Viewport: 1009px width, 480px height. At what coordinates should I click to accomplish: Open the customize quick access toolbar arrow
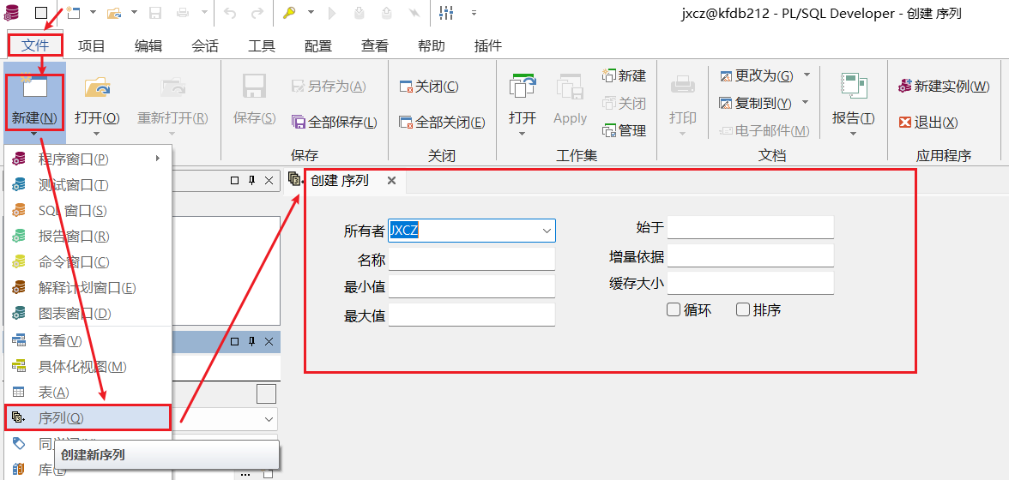pyautogui.click(x=474, y=12)
